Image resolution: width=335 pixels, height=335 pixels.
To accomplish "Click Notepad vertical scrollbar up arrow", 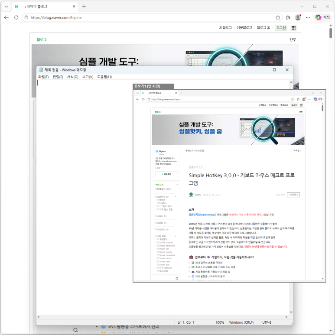I will point(291,82).
